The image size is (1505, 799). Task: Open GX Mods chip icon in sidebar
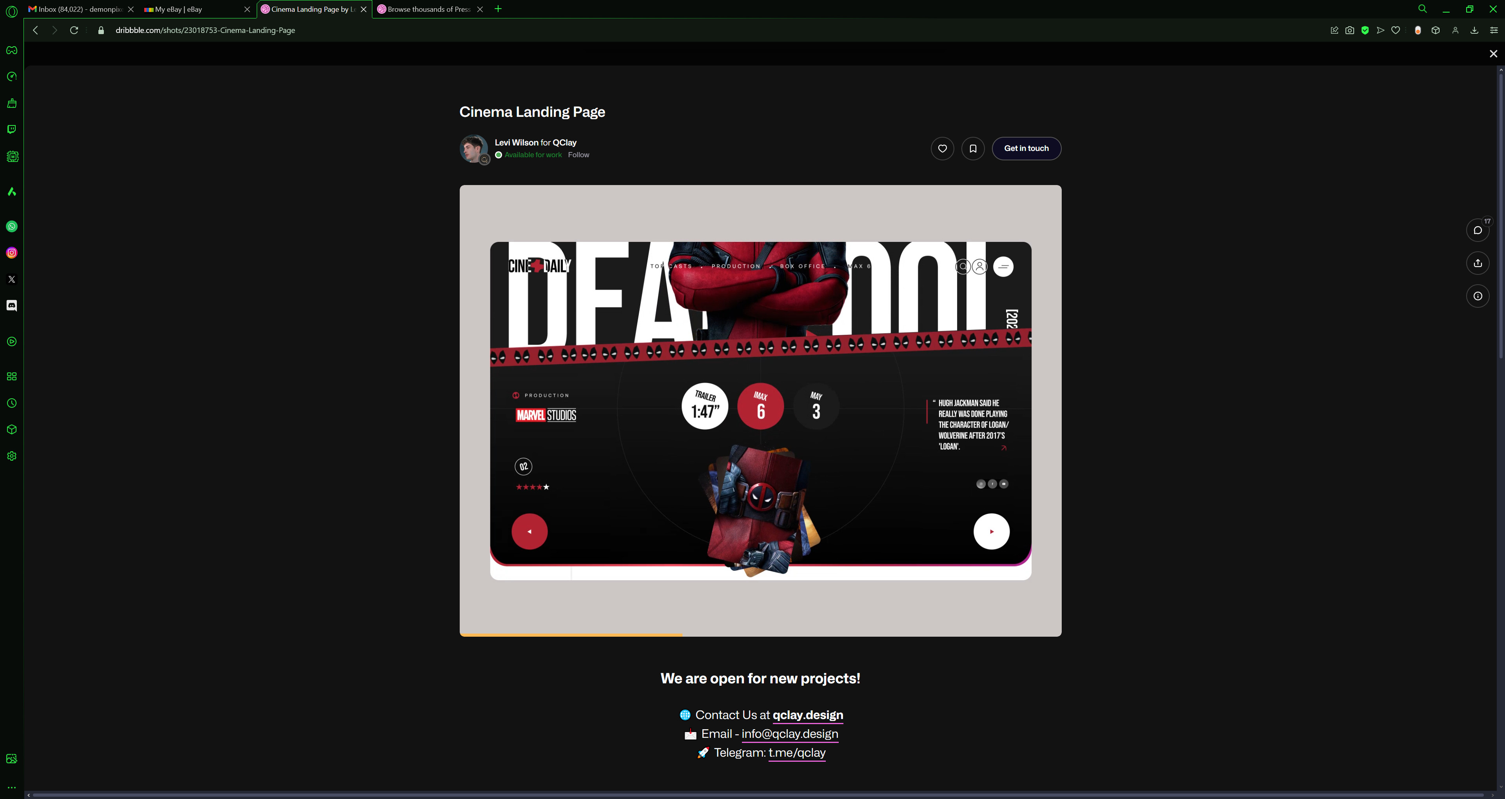tap(12, 156)
